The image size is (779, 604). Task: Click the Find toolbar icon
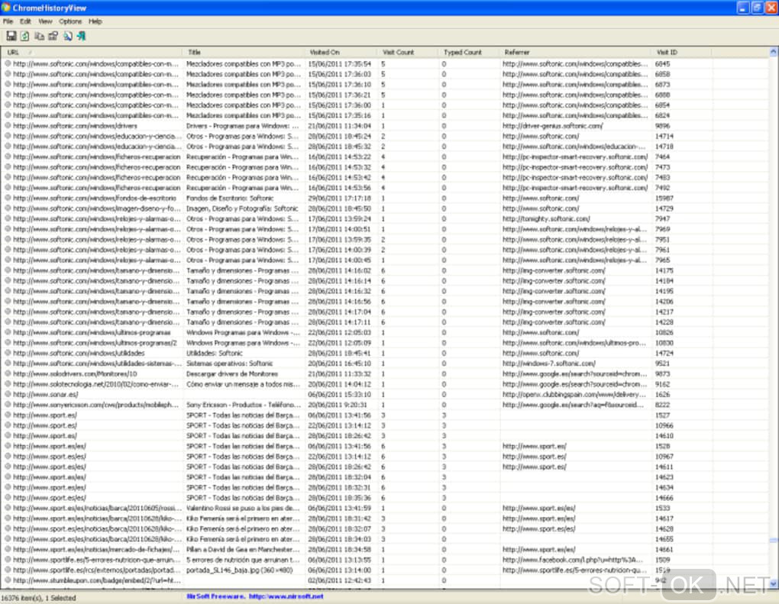(67, 36)
